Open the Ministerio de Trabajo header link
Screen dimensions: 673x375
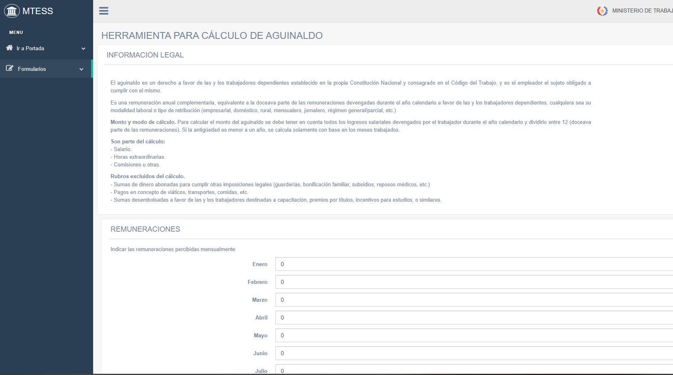(x=642, y=11)
